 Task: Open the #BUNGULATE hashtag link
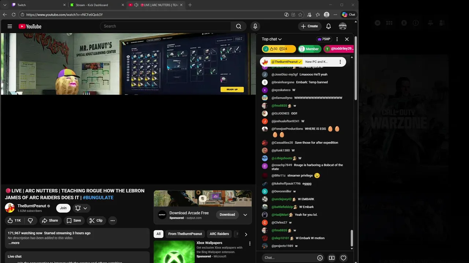98,198
